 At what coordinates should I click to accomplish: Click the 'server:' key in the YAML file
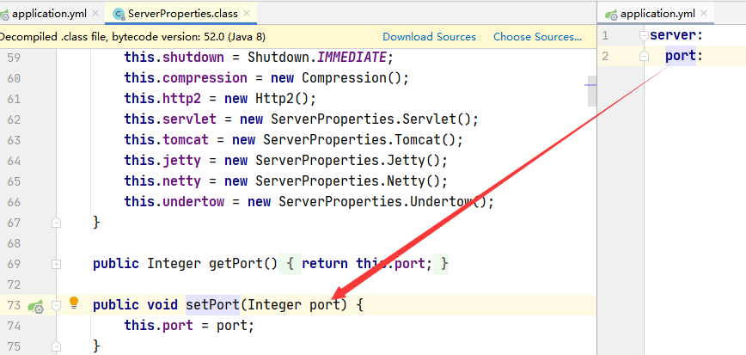[676, 36]
